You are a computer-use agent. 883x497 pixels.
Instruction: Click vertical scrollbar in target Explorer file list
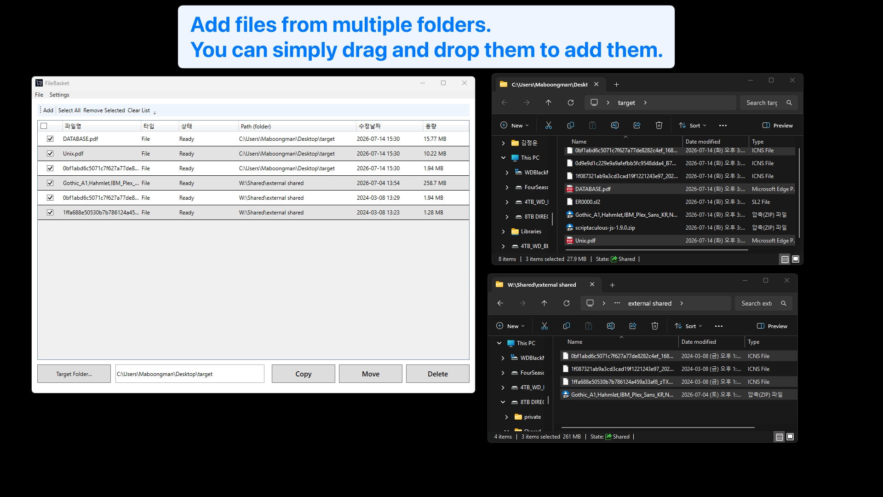(x=799, y=193)
